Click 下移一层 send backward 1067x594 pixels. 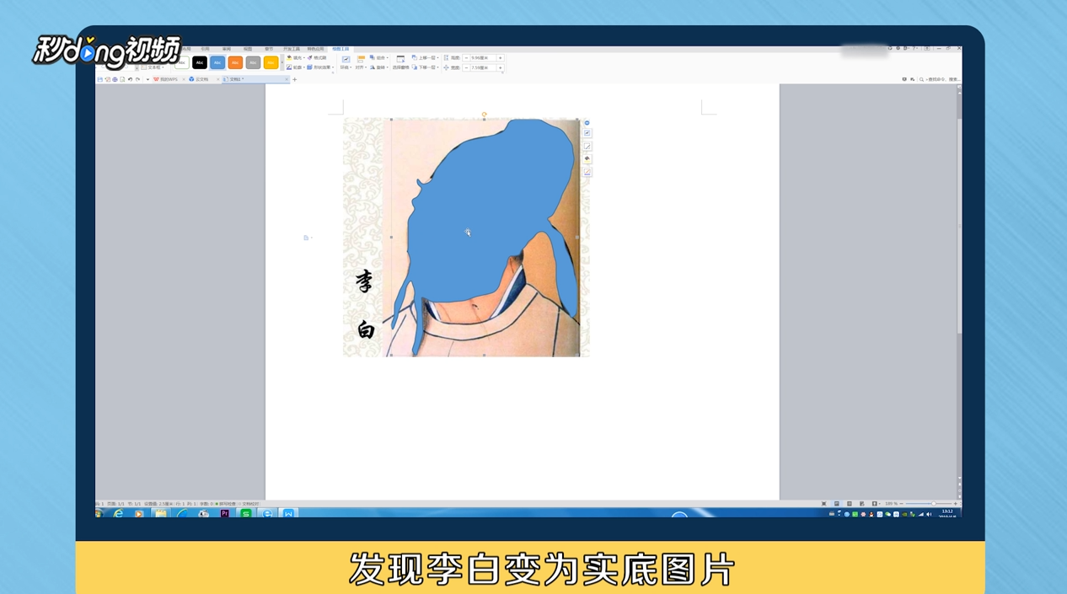point(425,67)
